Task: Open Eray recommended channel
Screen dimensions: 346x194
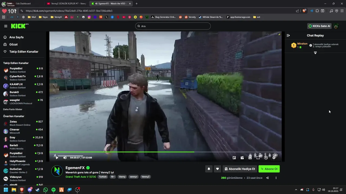Action: tap(23, 139)
